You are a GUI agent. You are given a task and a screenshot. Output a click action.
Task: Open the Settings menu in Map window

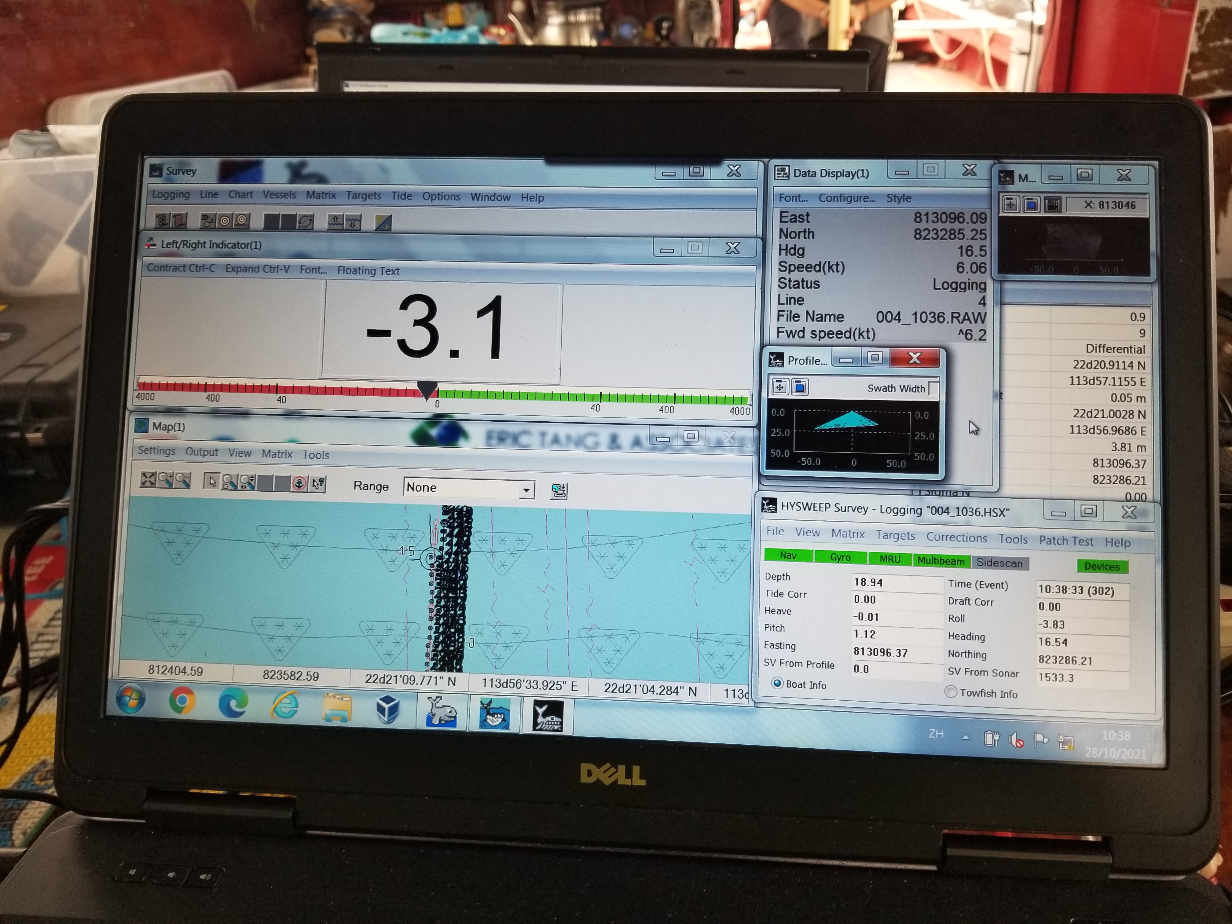pos(156,451)
